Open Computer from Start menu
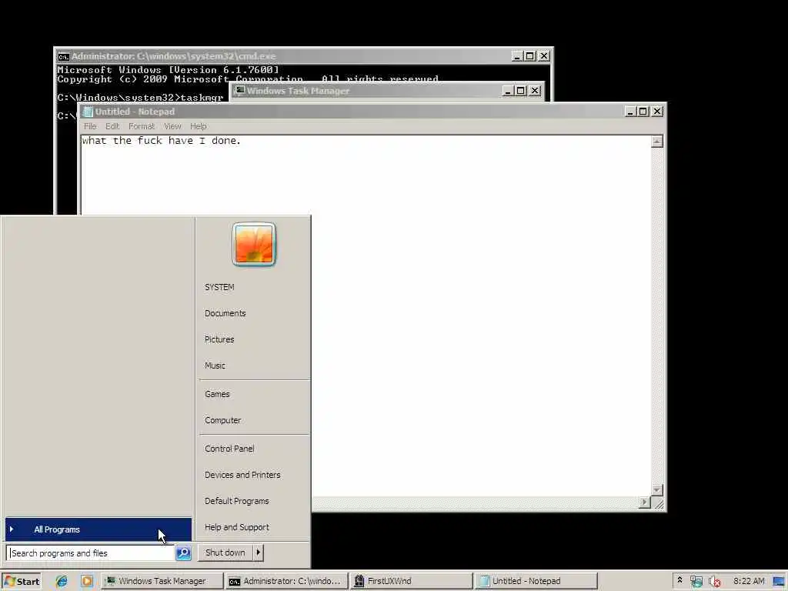 pyautogui.click(x=222, y=420)
